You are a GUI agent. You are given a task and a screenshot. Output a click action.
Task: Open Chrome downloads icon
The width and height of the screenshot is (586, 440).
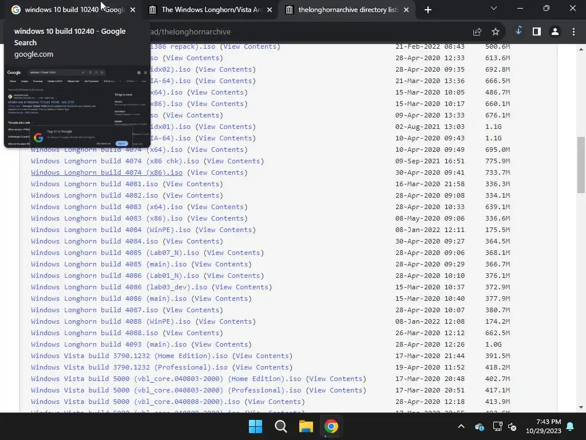[x=518, y=31]
